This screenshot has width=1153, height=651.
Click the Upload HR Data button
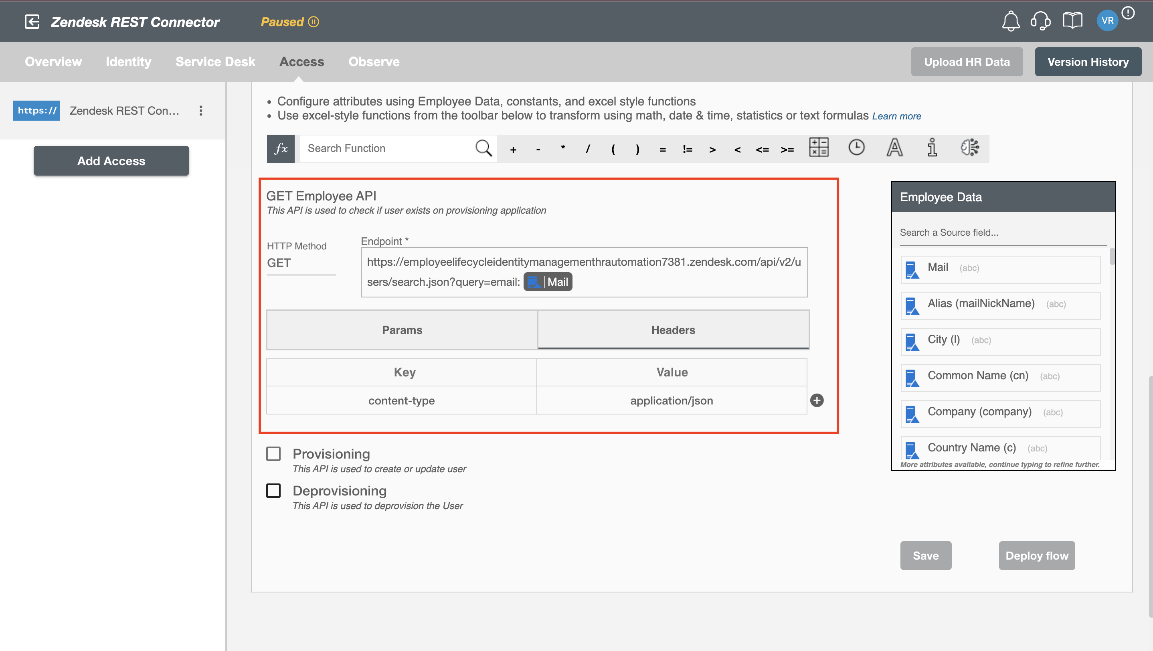(967, 62)
